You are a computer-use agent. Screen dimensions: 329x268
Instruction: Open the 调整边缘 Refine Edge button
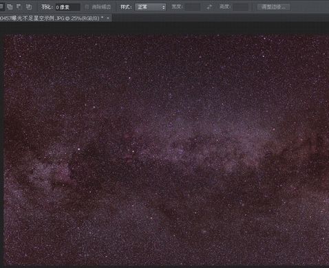tap(274, 7)
